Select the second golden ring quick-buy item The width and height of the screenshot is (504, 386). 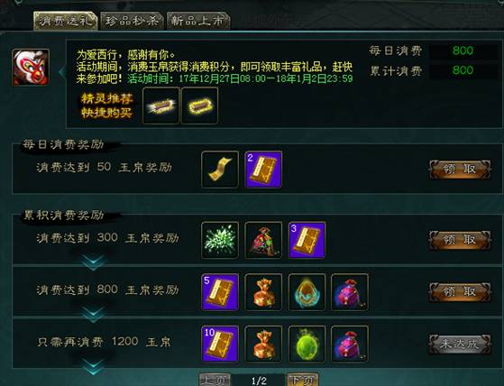pyautogui.click(x=200, y=106)
